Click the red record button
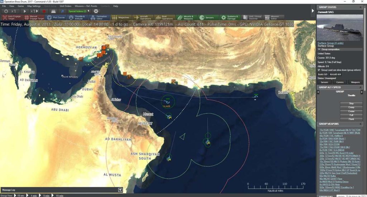Viewport: 367px width, 197px height. coord(44,11)
